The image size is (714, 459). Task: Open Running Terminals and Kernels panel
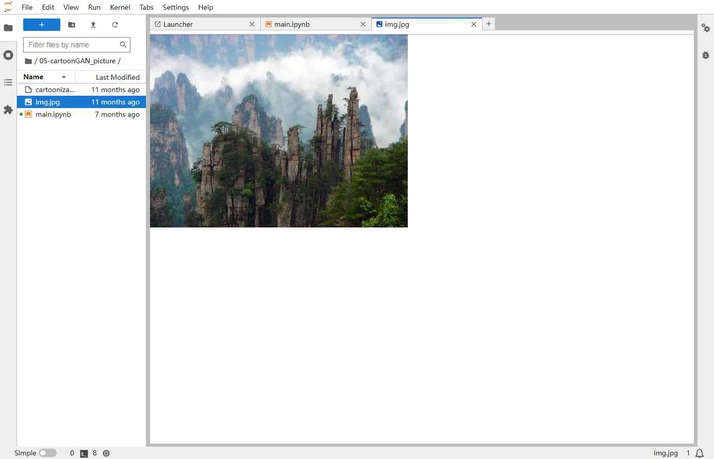pyautogui.click(x=8, y=55)
